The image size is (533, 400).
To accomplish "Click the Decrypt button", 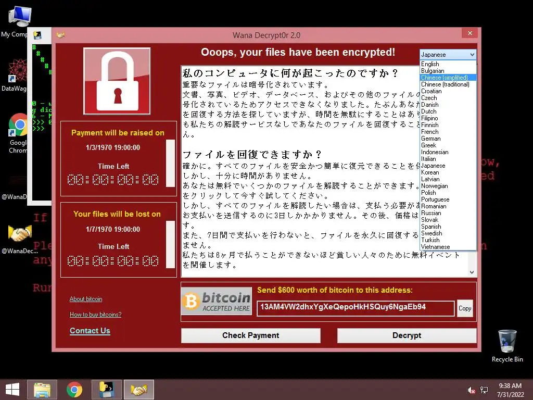I will point(407,335).
